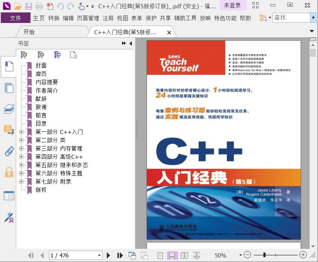
Task: Expand 第七部分 附录 bookmark
Action: (21, 181)
